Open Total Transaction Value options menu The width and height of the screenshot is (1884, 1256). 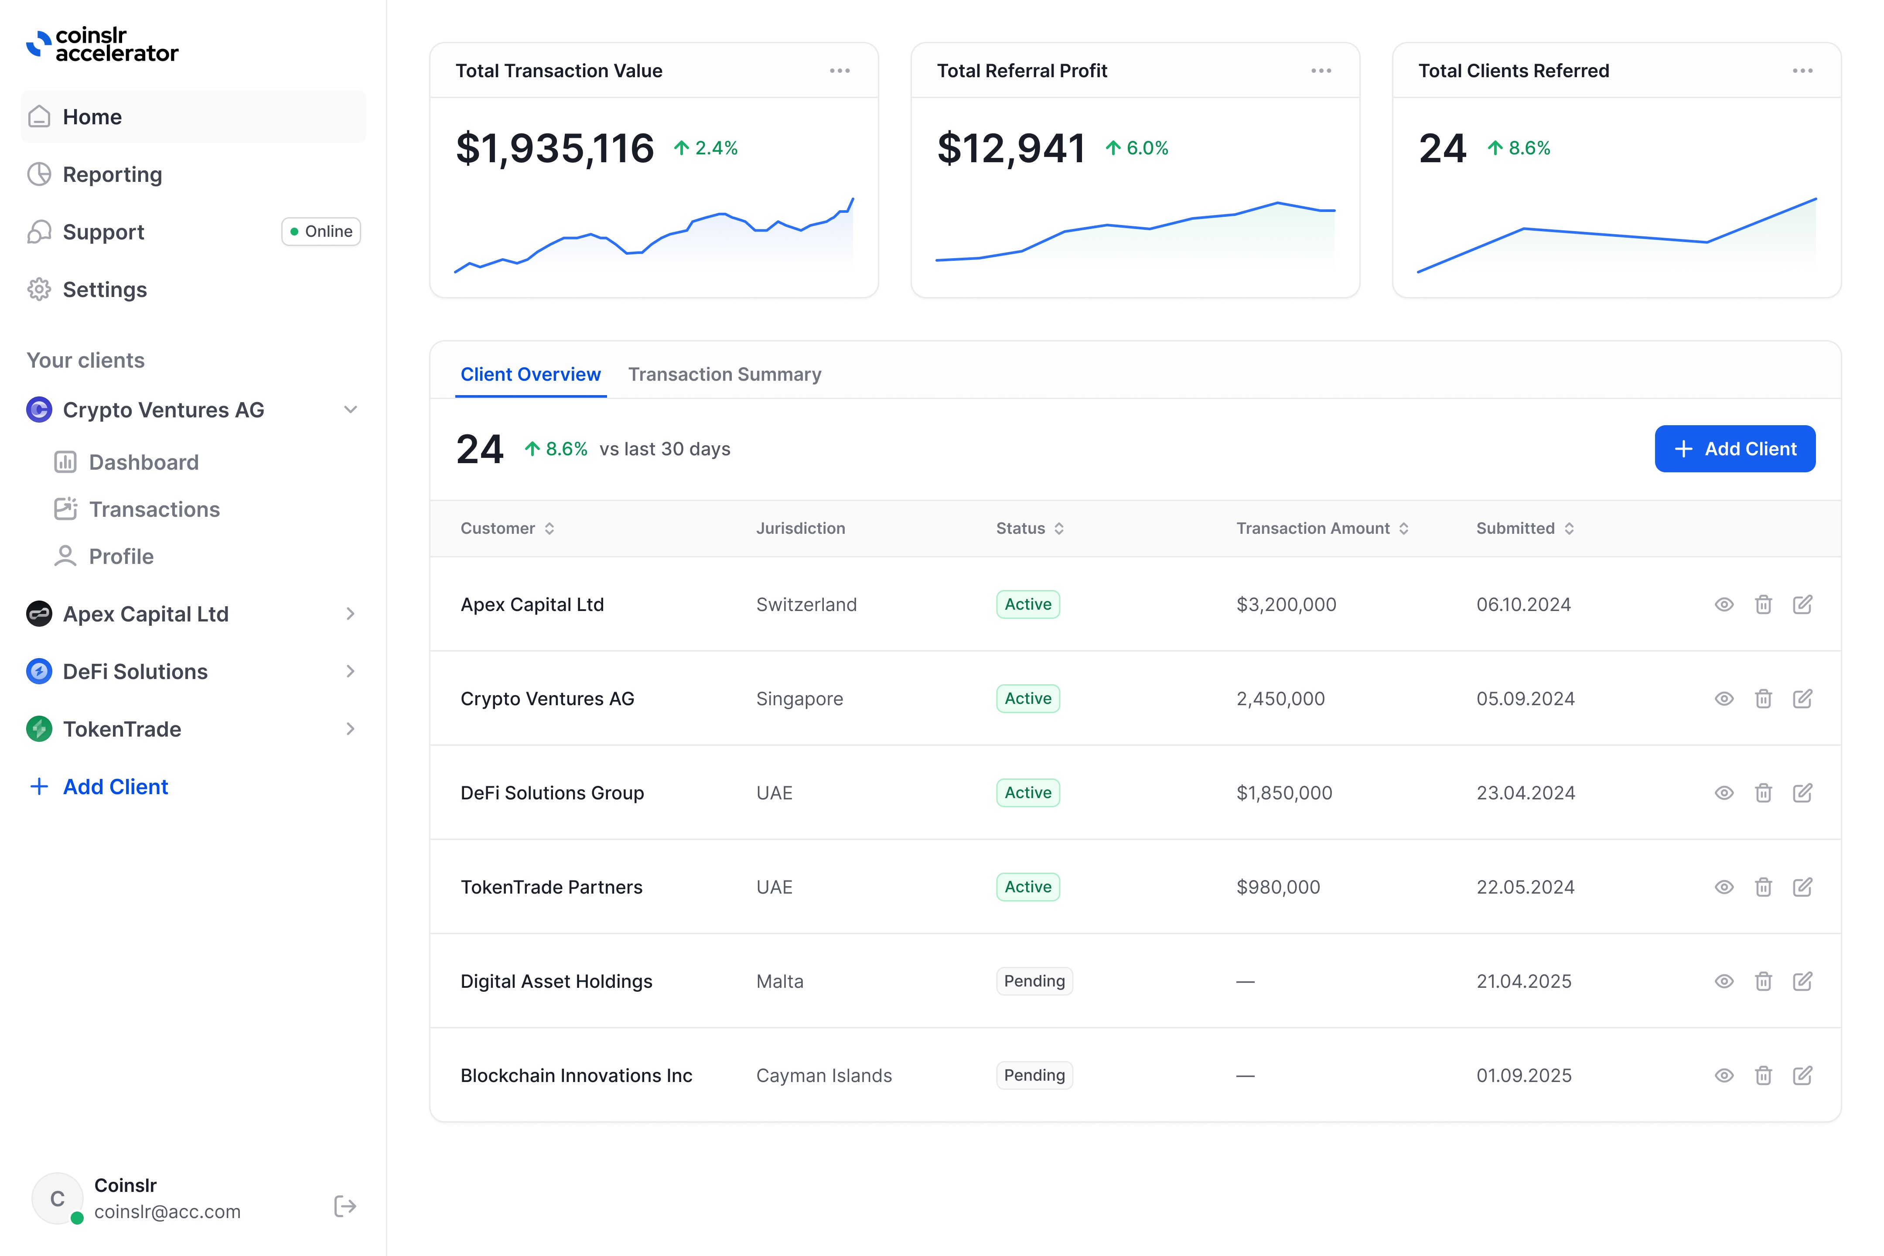(840, 71)
